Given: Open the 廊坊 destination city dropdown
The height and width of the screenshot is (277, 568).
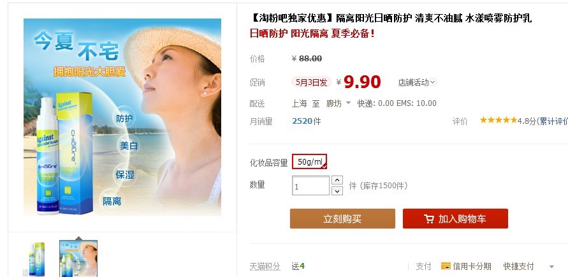Looking at the screenshot, I should 339,103.
